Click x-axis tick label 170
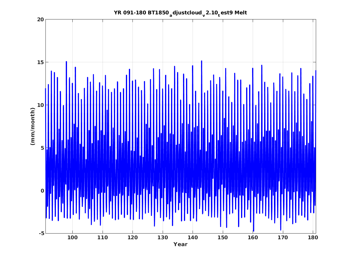 pyautogui.click(x=283, y=237)
